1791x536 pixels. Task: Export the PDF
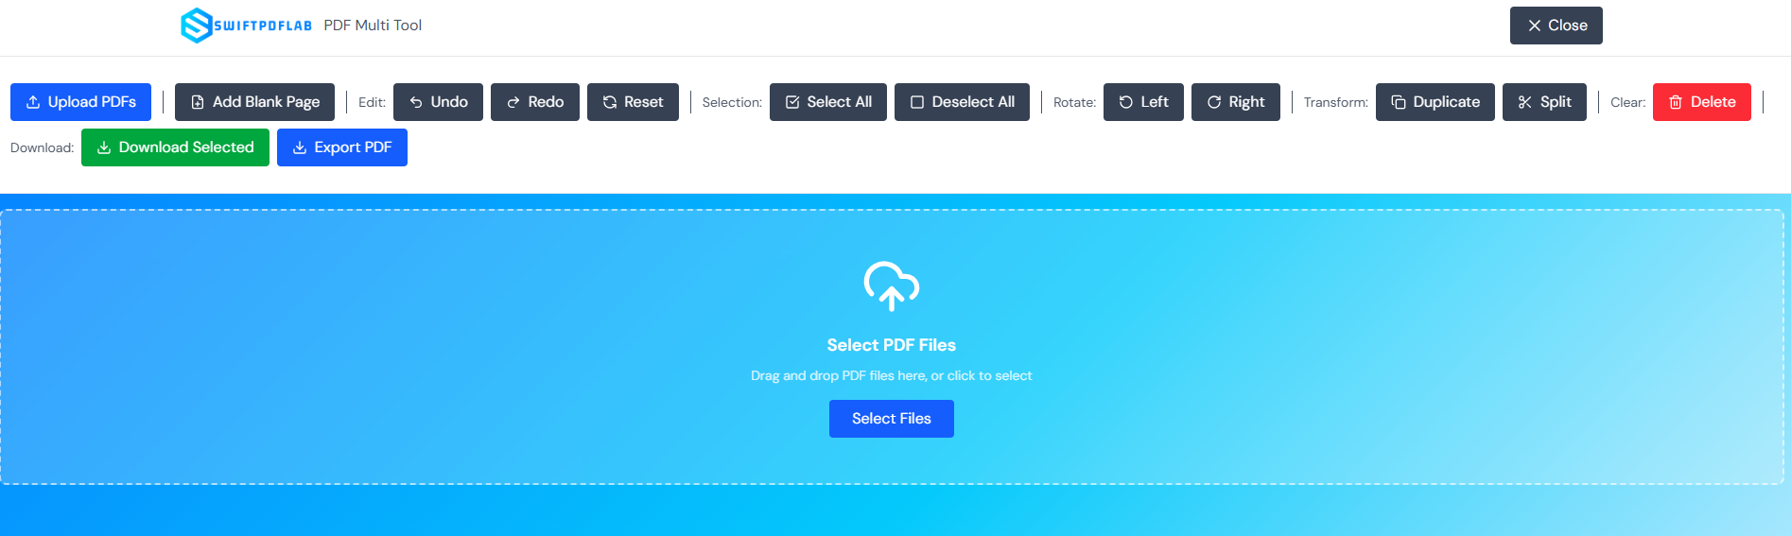[x=341, y=147]
